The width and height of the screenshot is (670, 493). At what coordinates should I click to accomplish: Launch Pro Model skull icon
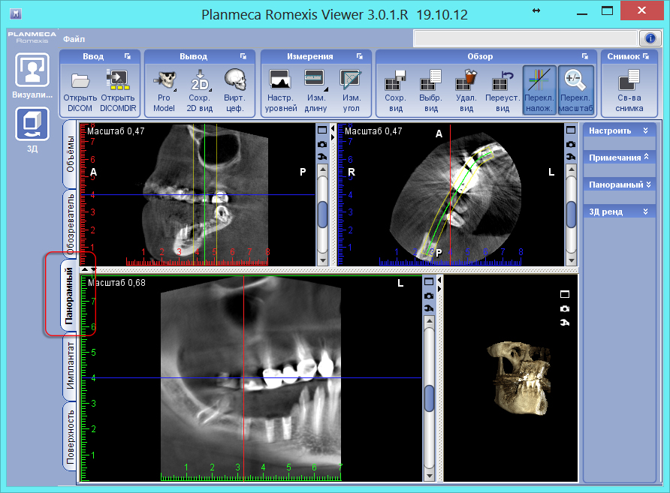(x=164, y=90)
